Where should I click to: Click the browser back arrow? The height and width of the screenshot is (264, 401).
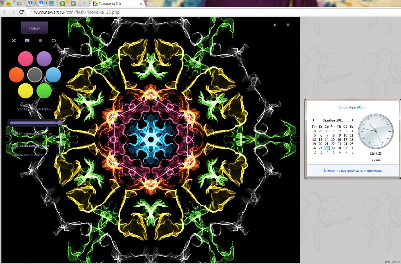[x=5, y=12]
